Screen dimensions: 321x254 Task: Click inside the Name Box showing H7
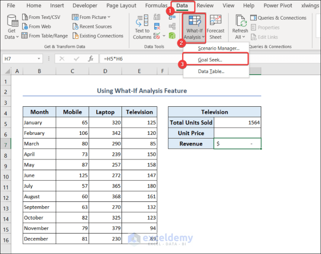coord(23,59)
